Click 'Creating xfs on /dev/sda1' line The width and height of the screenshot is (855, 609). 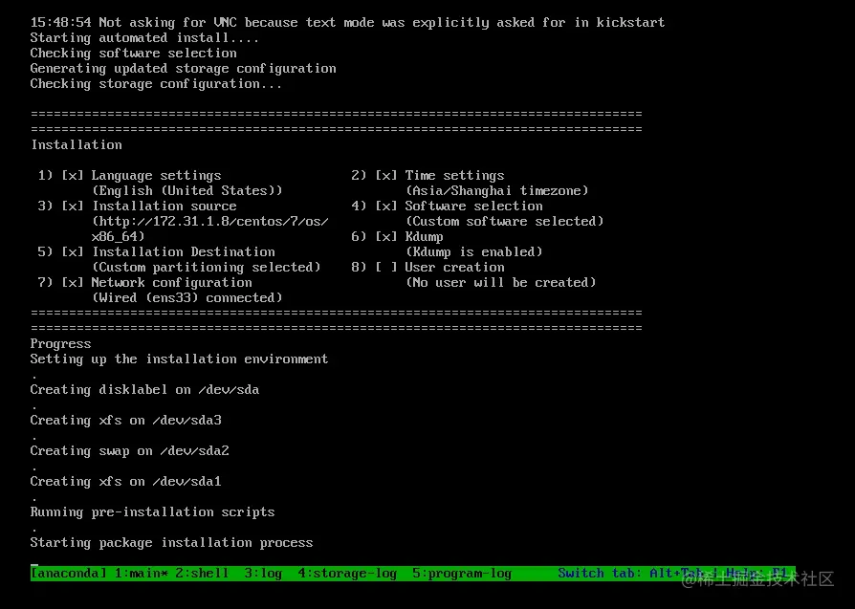(126, 482)
